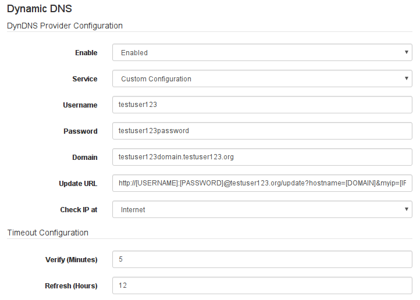The width and height of the screenshot is (420, 300).
Task: Click the Username field containing testuser123
Action: click(262, 105)
